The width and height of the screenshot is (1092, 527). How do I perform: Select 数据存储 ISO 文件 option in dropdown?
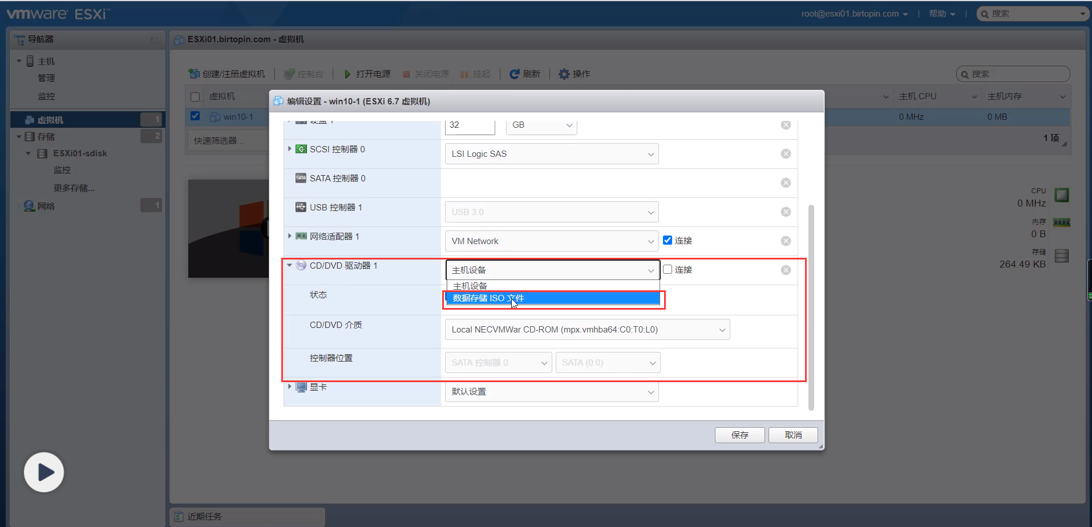(x=553, y=298)
